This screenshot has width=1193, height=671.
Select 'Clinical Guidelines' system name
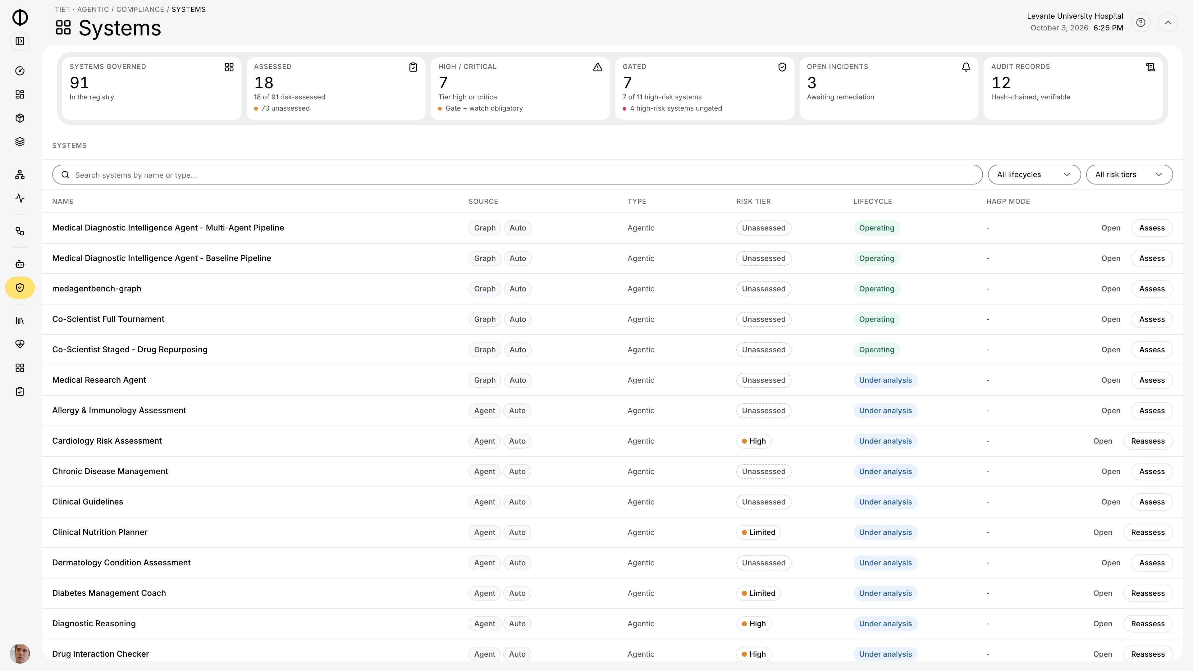pos(88,501)
